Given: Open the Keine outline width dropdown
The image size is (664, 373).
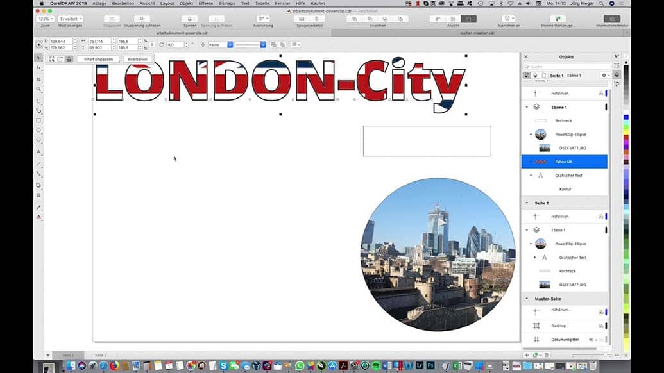Looking at the screenshot, I should click(x=230, y=44).
